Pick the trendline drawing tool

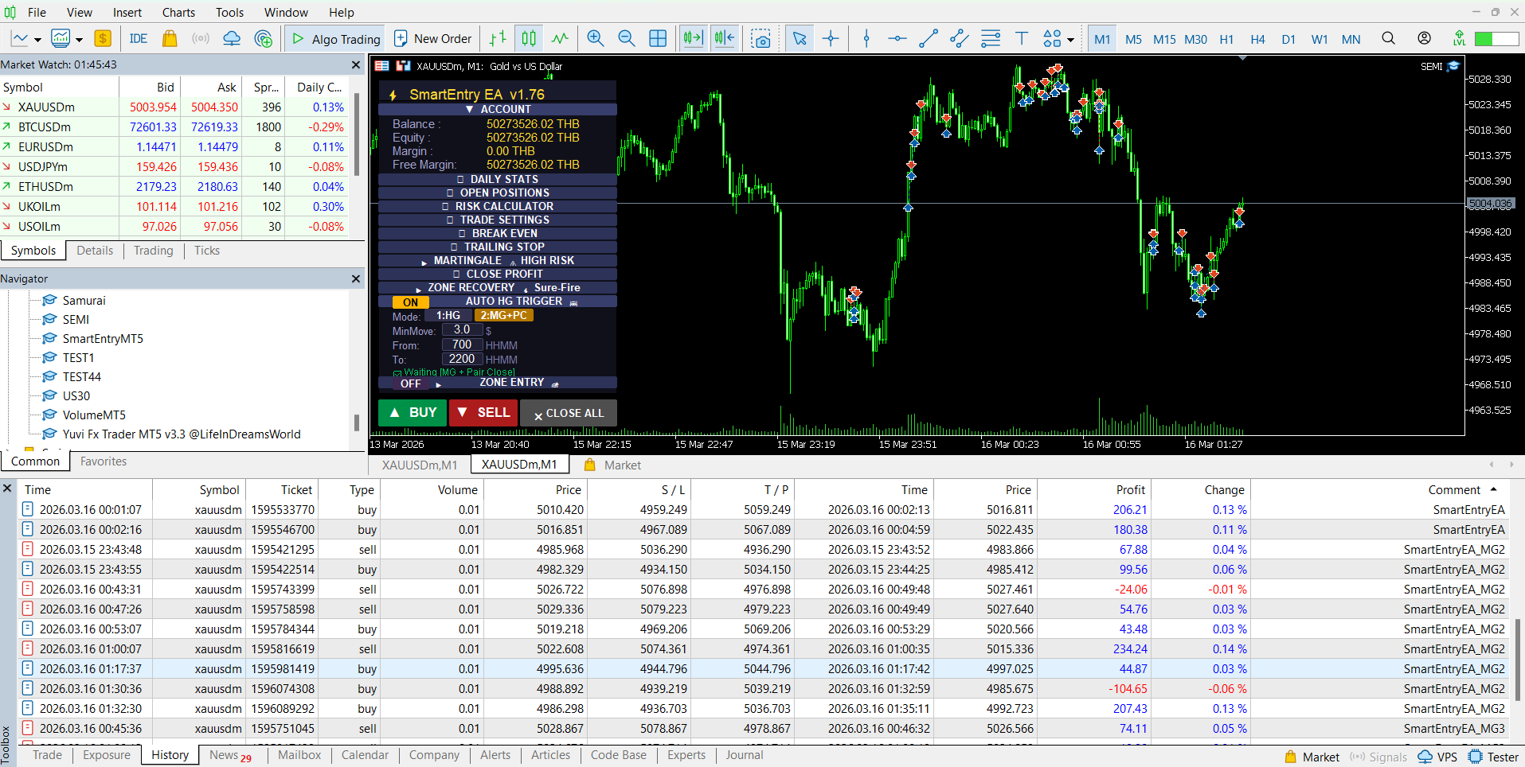tap(928, 39)
